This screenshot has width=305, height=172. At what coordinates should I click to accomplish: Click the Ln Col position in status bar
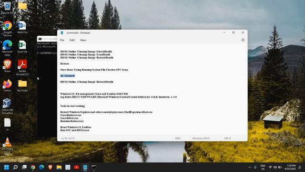[x=68, y=138]
